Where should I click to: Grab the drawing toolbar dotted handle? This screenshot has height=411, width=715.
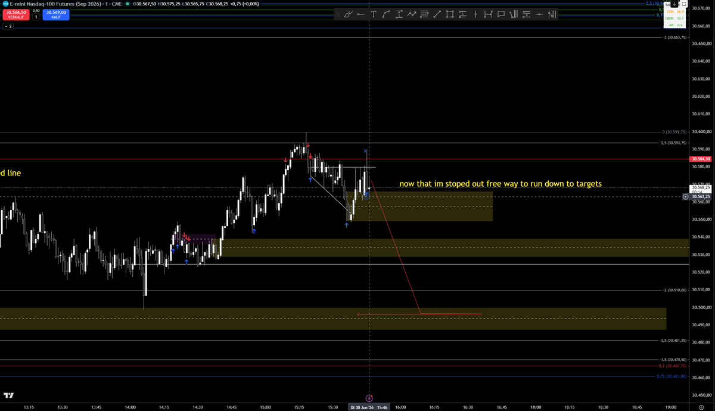point(338,14)
